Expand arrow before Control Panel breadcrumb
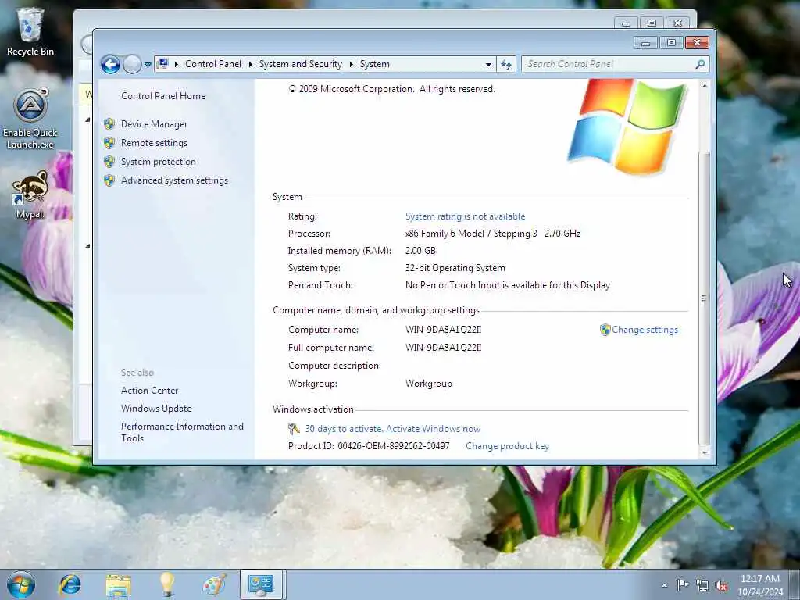Image resolution: width=800 pixels, height=600 pixels. [x=177, y=64]
